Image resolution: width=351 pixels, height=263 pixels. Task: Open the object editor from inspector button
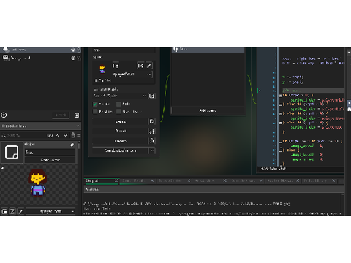click(x=50, y=160)
